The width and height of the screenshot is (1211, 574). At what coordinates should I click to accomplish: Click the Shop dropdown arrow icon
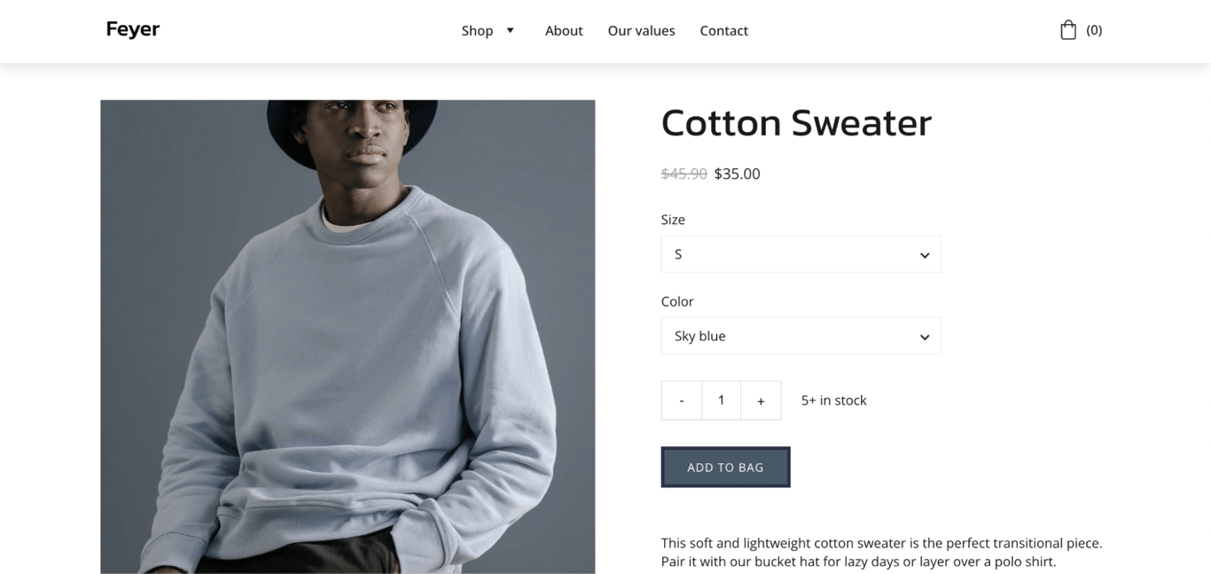pos(511,30)
